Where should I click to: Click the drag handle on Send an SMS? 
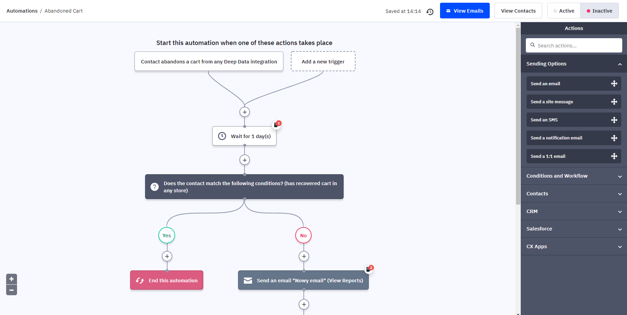click(614, 120)
